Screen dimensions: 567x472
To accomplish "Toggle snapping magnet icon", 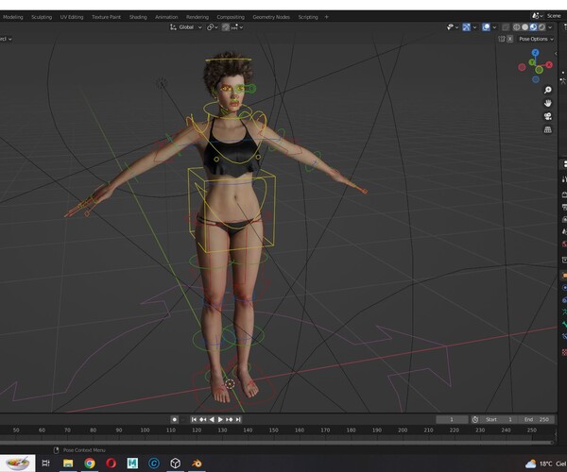I will point(226,27).
